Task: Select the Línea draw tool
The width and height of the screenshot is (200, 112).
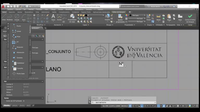Action: [x=4, y=17]
